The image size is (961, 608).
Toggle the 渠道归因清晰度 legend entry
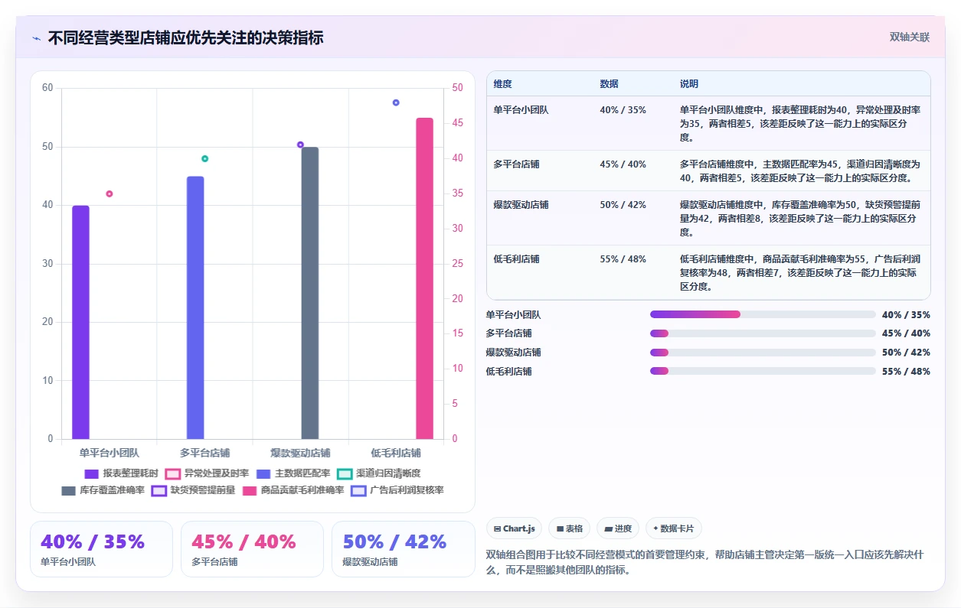379,473
